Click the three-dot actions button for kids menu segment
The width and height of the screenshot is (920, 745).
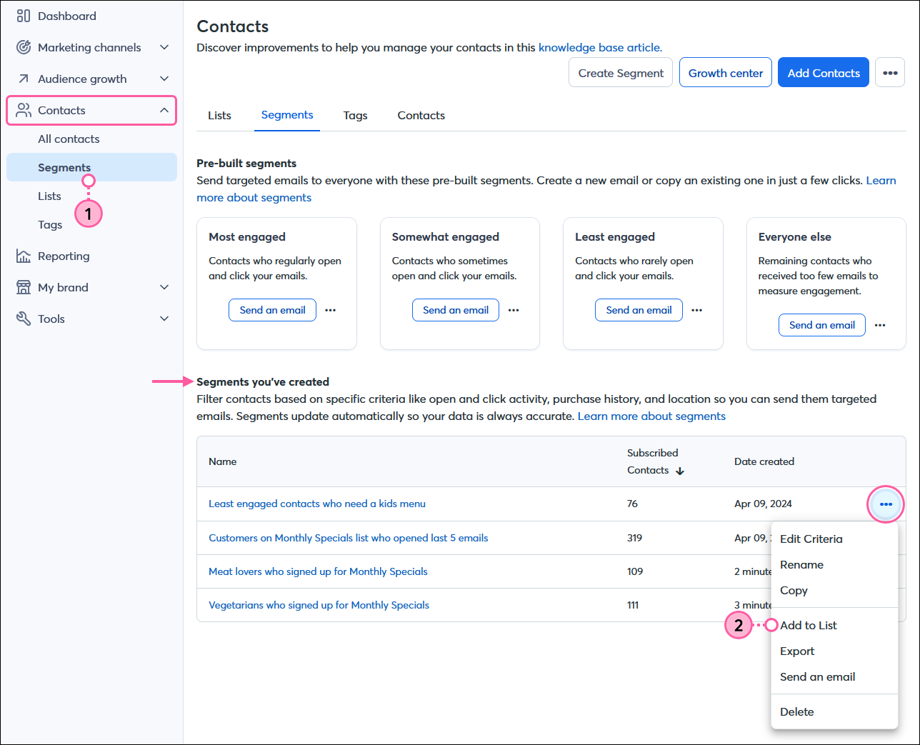pos(886,504)
